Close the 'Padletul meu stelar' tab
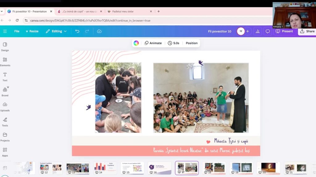This screenshot has height=177, width=316. coord(151,11)
